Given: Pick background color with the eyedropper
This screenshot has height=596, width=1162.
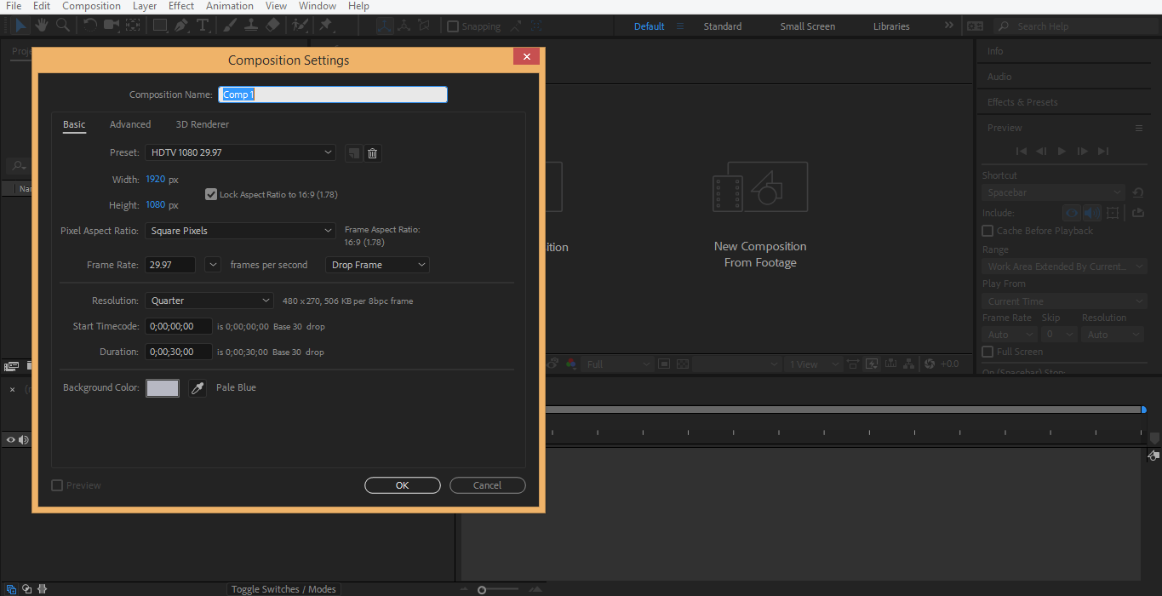Looking at the screenshot, I should (197, 388).
